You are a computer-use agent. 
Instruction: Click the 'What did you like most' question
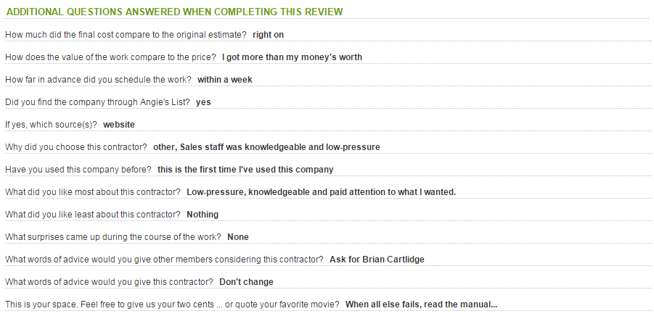coord(93,192)
